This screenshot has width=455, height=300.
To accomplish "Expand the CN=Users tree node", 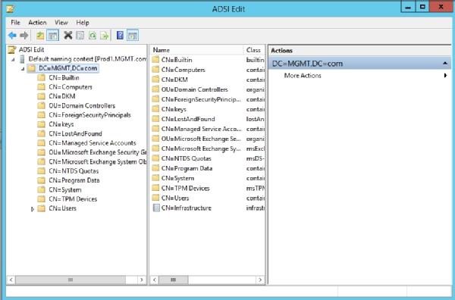I will [33, 209].
